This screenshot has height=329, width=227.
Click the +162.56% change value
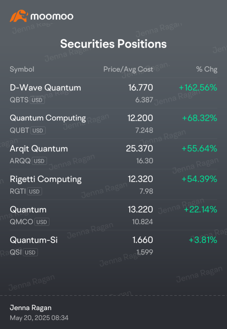click(x=198, y=88)
